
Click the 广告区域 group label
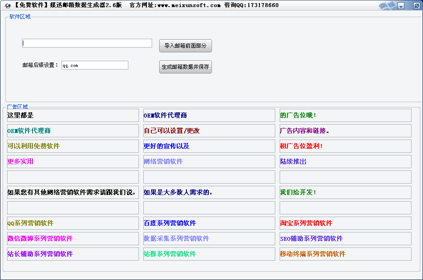[18, 107]
